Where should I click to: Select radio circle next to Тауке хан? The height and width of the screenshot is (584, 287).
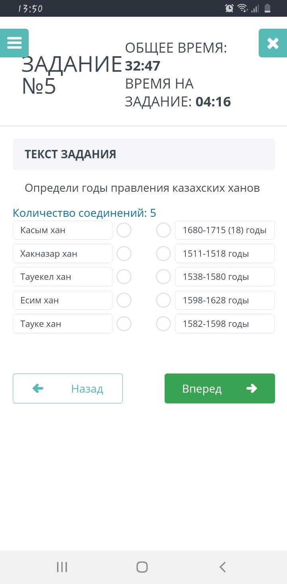point(124,324)
